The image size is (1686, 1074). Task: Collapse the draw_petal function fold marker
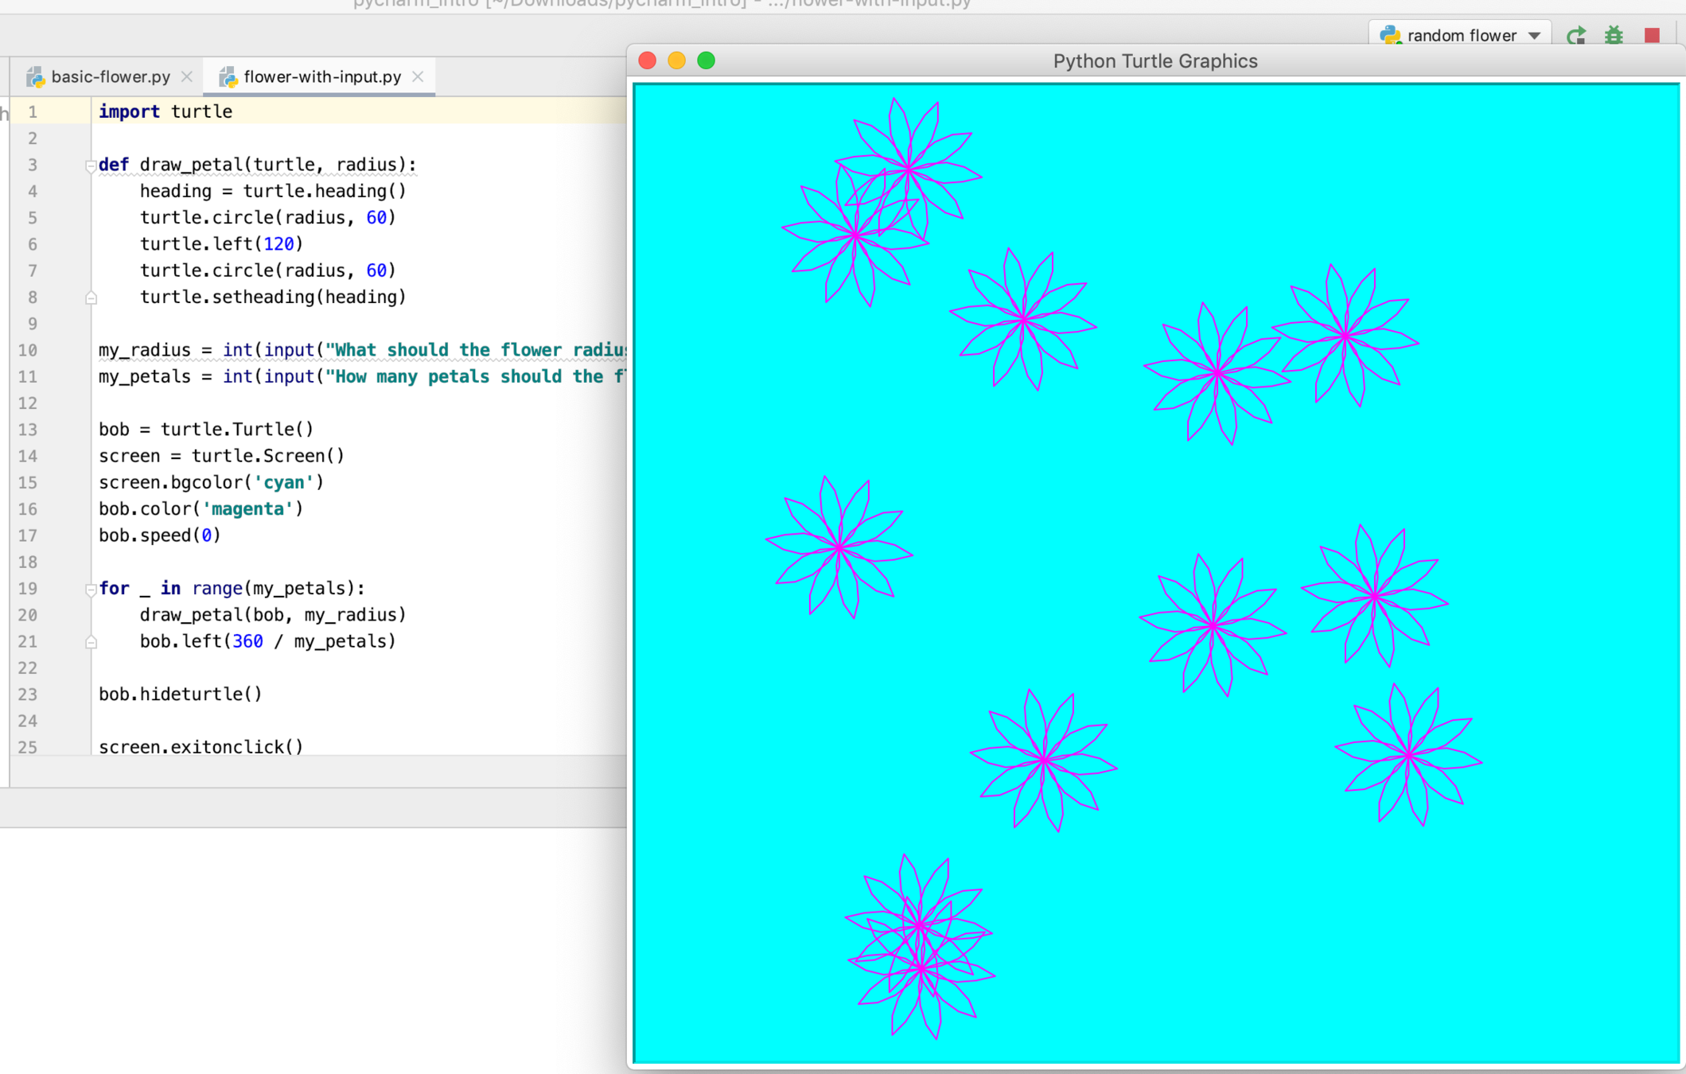pos(91,165)
